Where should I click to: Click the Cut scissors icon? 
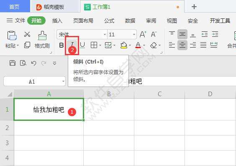click(x=27, y=34)
